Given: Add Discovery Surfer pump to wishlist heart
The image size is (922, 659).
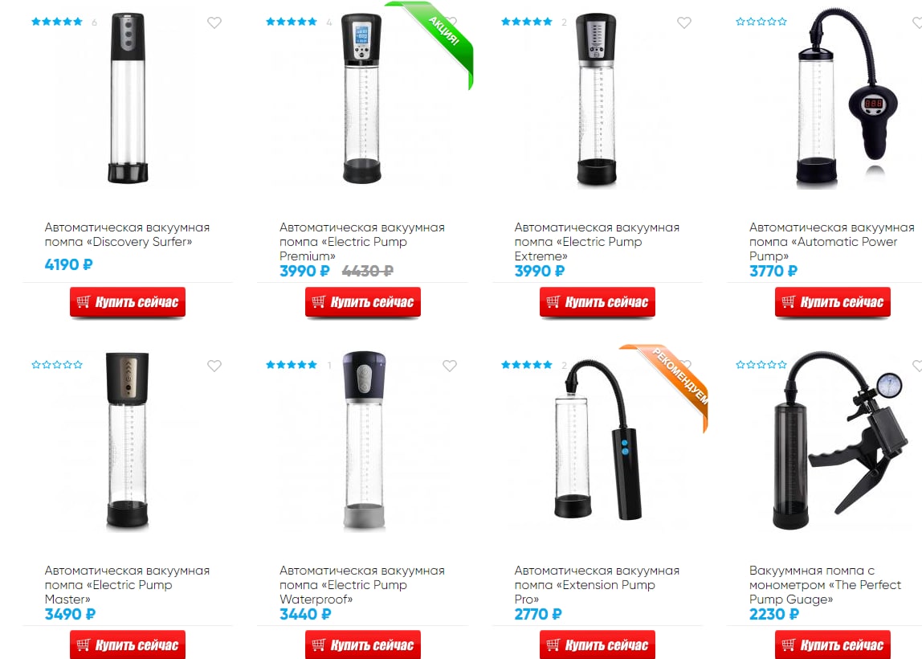Looking at the screenshot, I should (x=214, y=23).
